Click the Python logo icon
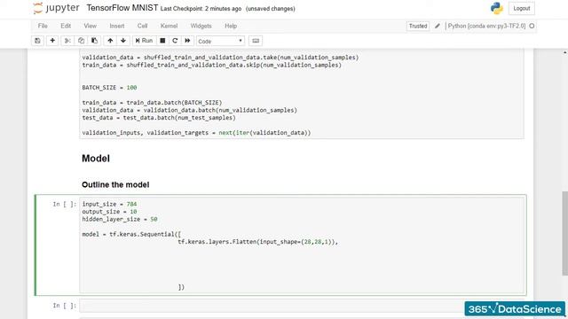This screenshot has width=568, height=319. (497, 8)
